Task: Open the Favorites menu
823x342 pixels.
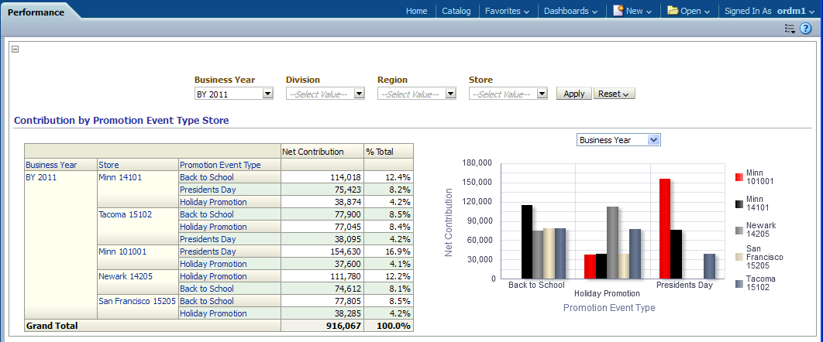Action: click(x=506, y=11)
